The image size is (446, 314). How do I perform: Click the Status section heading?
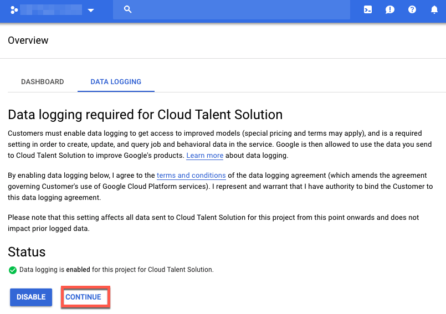point(27,252)
